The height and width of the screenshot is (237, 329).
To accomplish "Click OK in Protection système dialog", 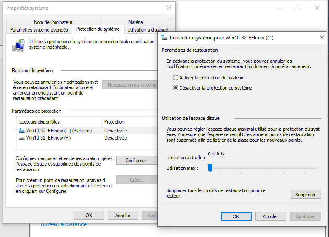I will 236,216.
